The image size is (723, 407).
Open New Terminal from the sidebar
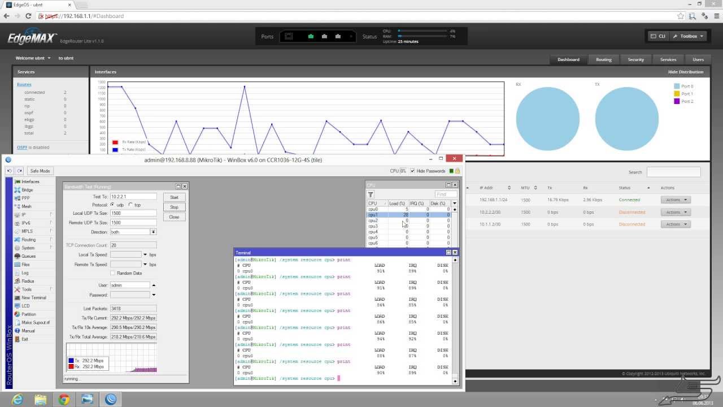pyautogui.click(x=34, y=297)
